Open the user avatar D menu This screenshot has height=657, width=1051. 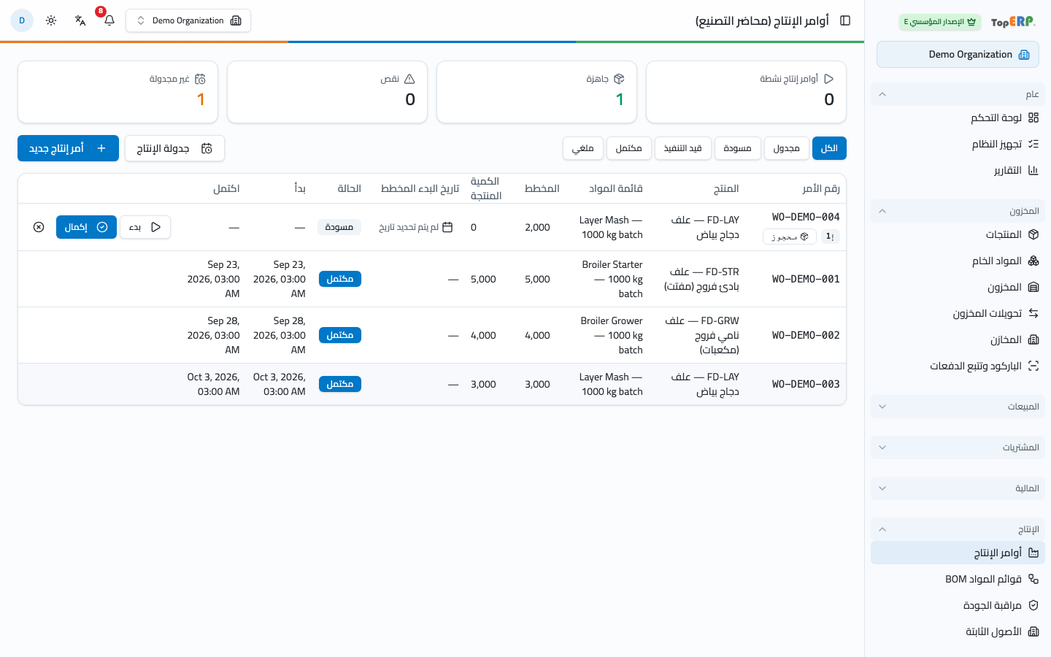22,20
